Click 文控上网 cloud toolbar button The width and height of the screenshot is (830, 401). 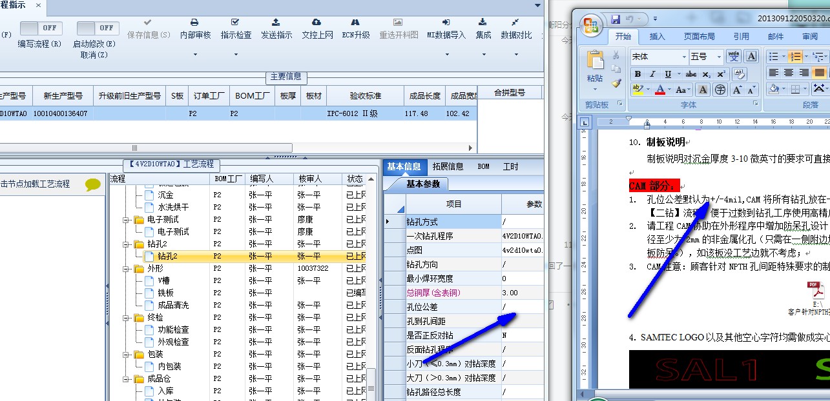pyautogui.click(x=317, y=29)
